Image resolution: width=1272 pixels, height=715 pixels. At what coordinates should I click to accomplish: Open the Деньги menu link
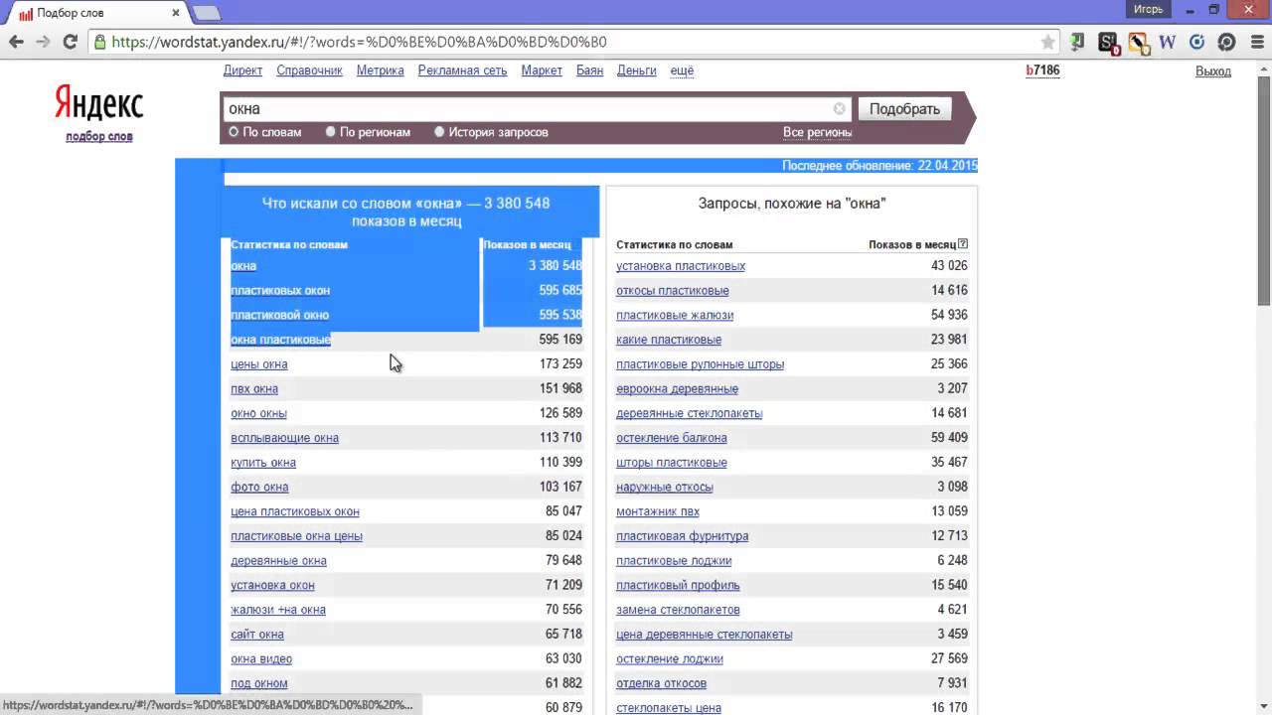(636, 71)
